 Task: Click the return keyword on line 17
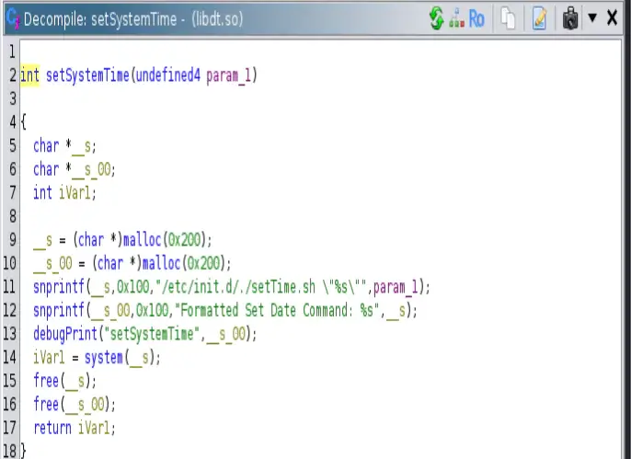52,427
